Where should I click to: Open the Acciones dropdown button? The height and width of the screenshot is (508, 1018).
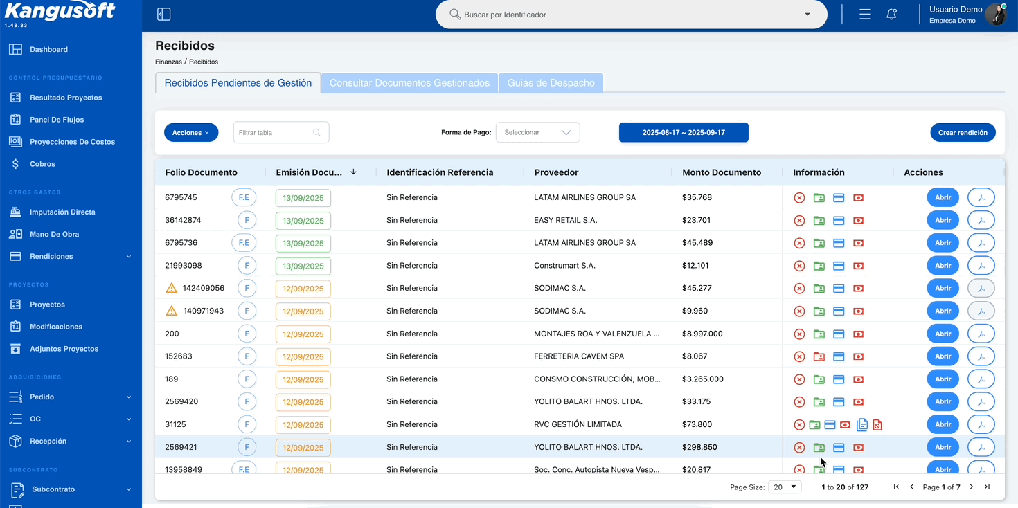point(191,133)
